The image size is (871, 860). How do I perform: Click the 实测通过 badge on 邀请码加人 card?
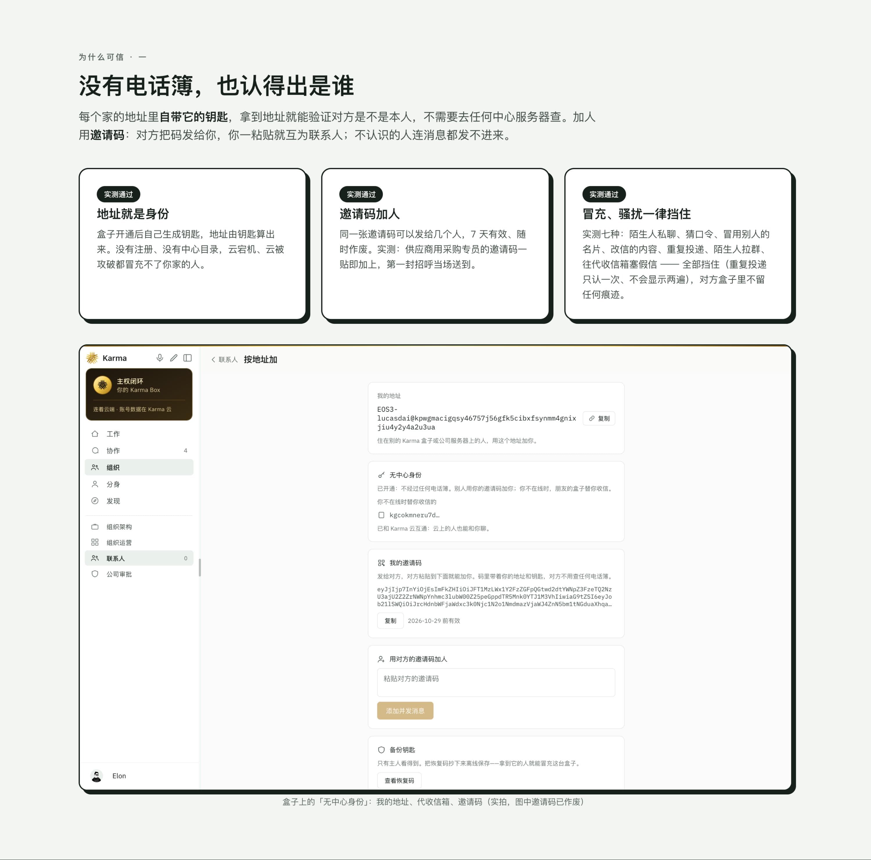[361, 194]
